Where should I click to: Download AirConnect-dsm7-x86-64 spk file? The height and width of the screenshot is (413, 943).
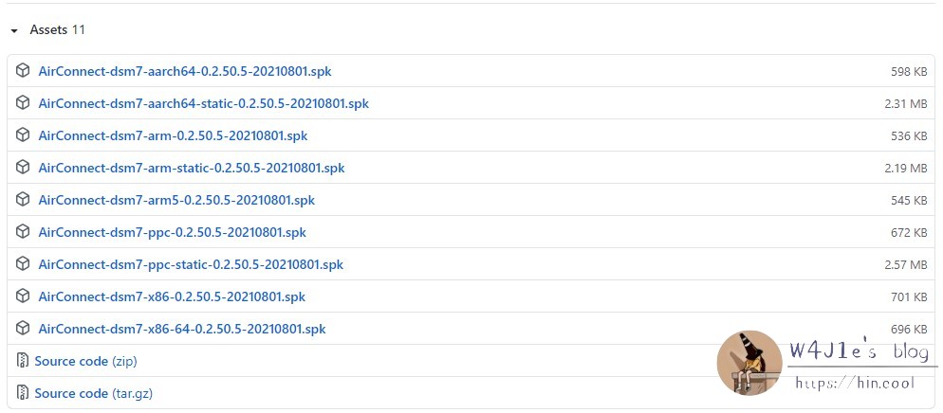tap(181, 329)
